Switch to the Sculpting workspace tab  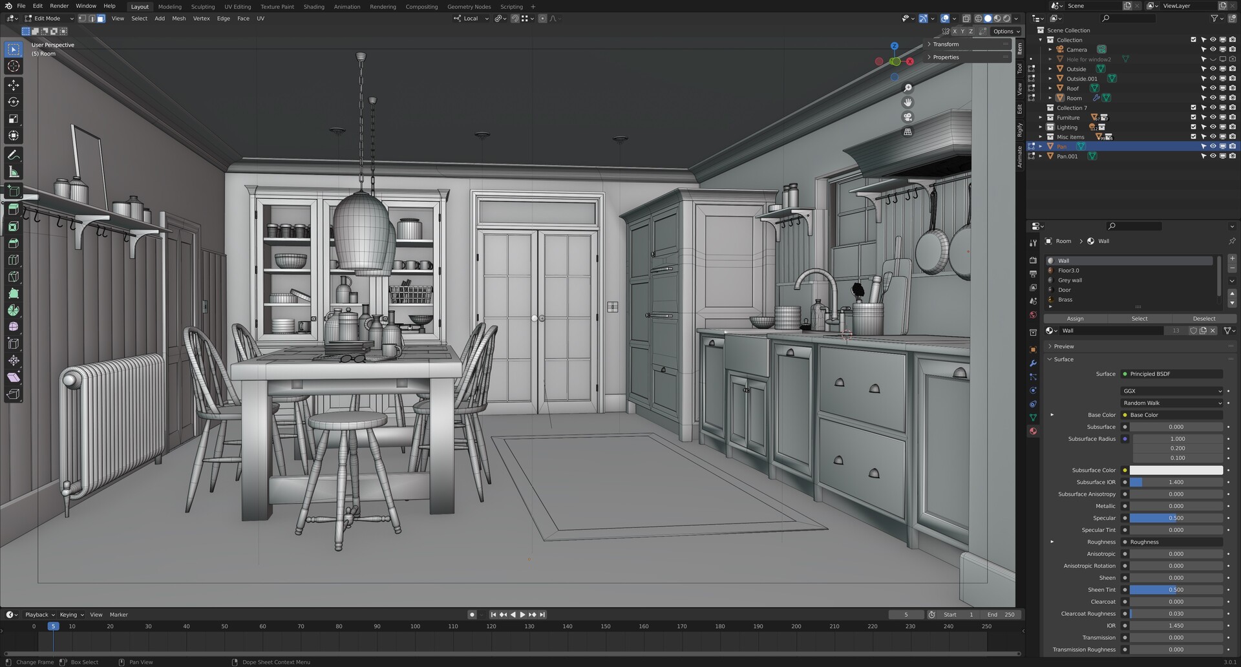pos(203,6)
